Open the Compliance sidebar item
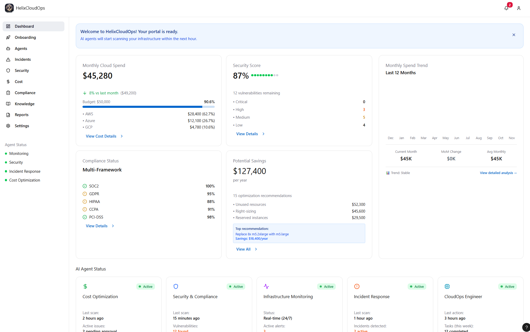The image size is (530, 332). coord(25,93)
